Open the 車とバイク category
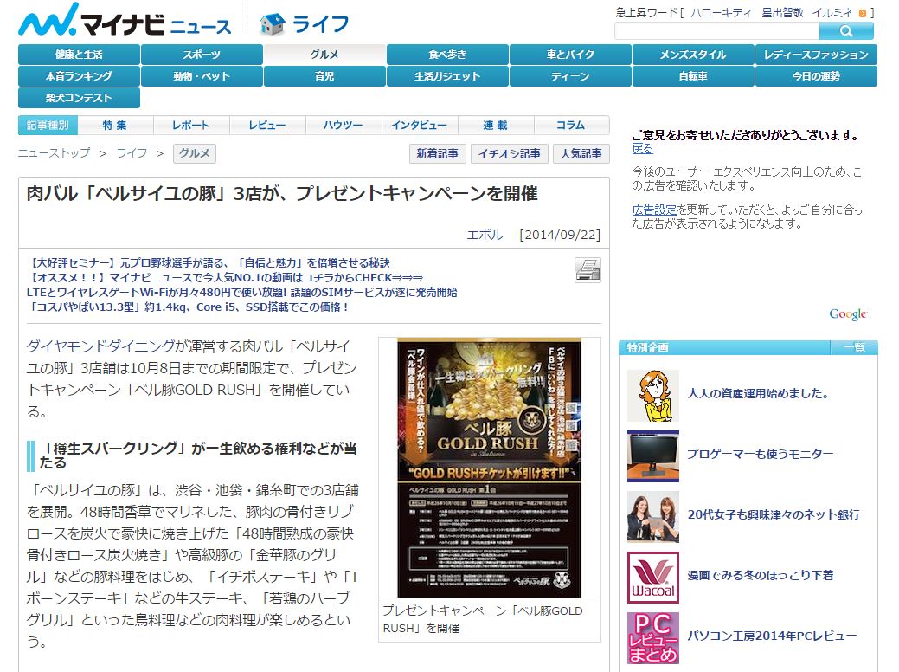Screen dimensions: 899x672 (570, 55)
